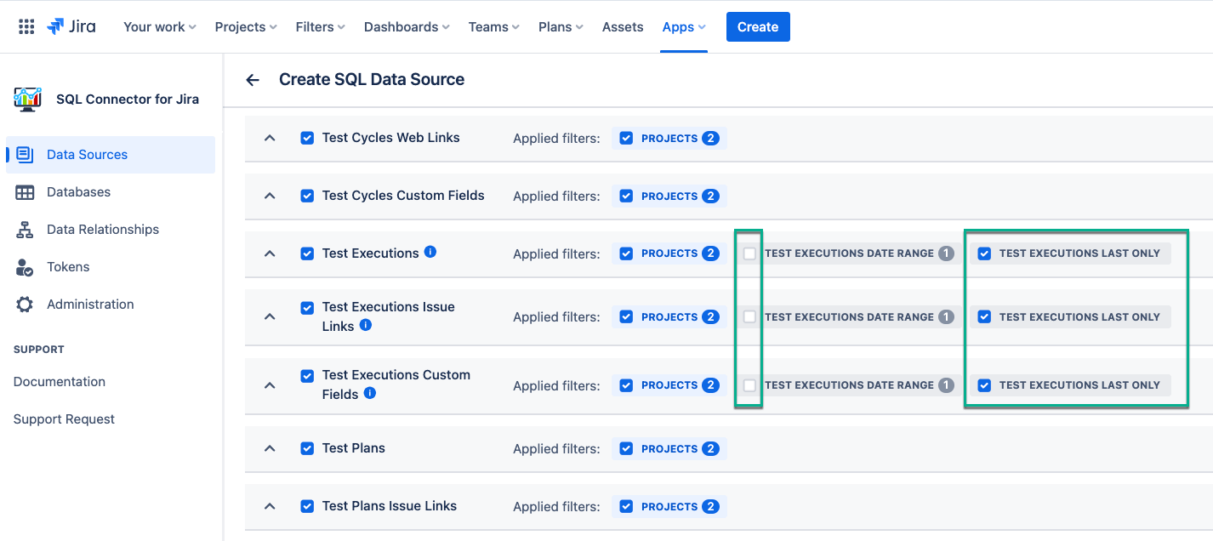Open the Documentation link under Support
Screen dimensions: 1213x541
click(x=60, y=382)
